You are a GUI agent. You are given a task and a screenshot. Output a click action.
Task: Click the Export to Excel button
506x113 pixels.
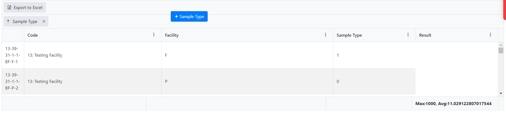(x=25, y=8)
